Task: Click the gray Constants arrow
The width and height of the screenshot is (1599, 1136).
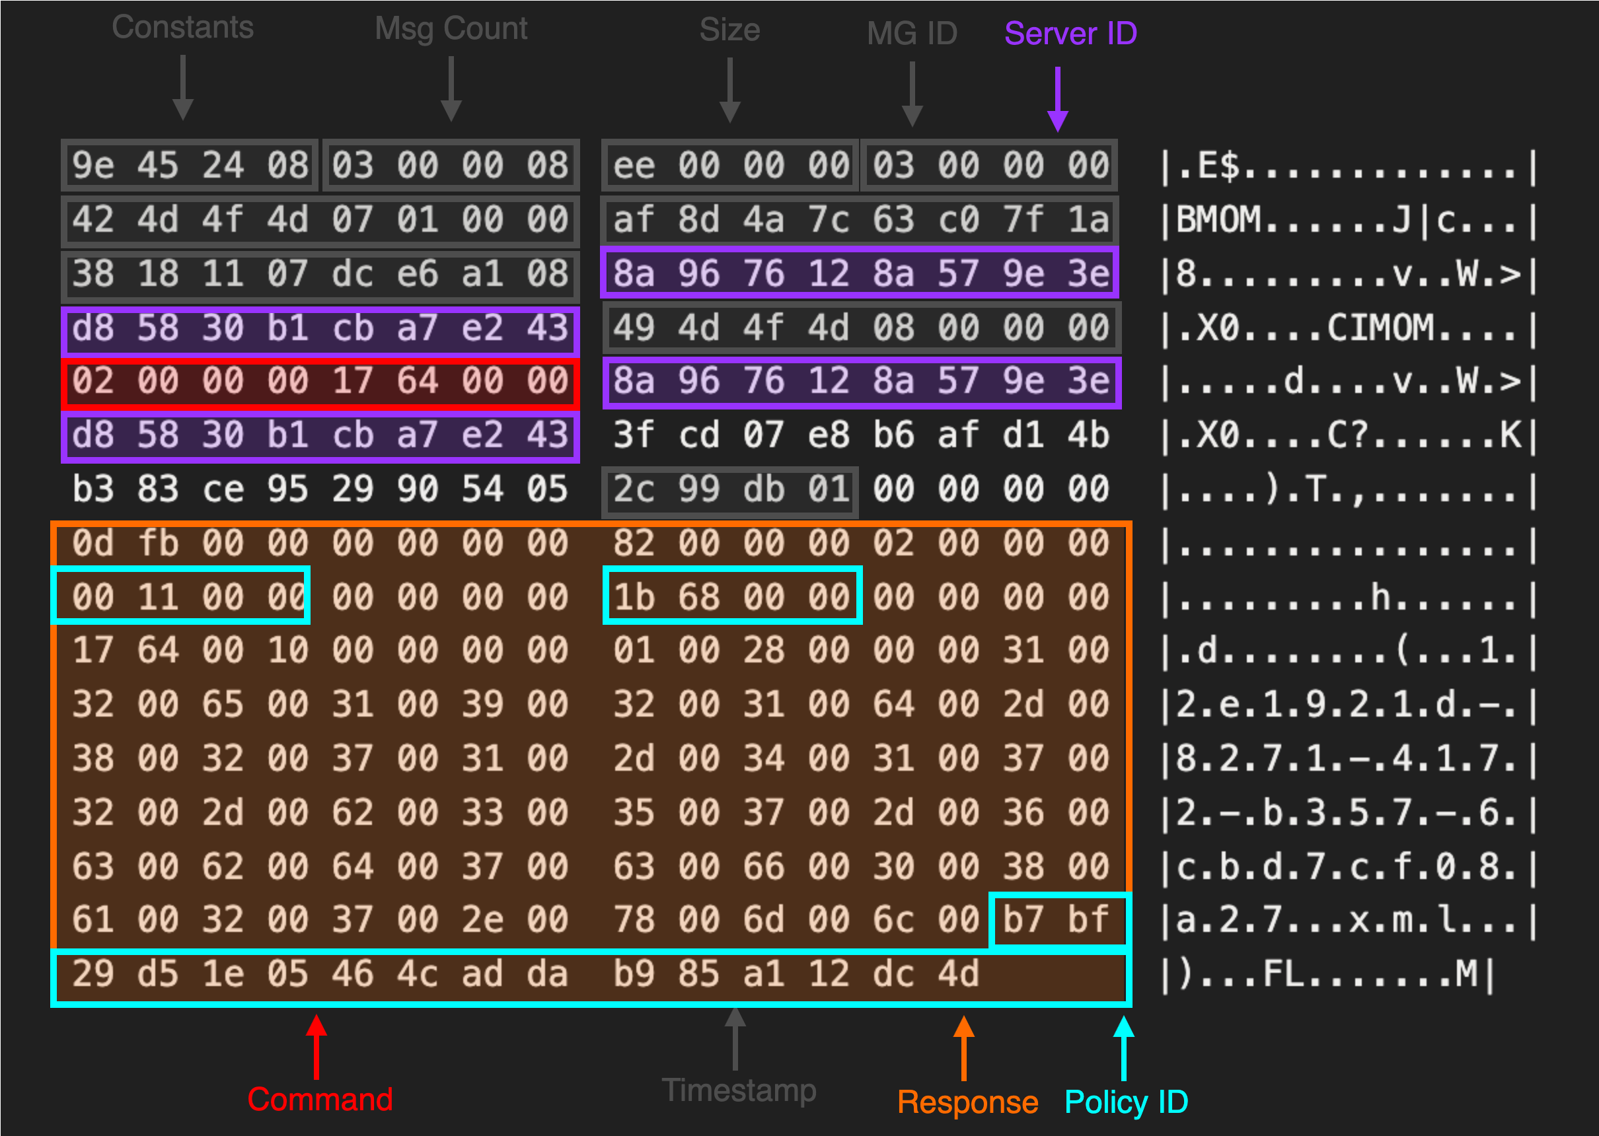Action: click(182, 87)
